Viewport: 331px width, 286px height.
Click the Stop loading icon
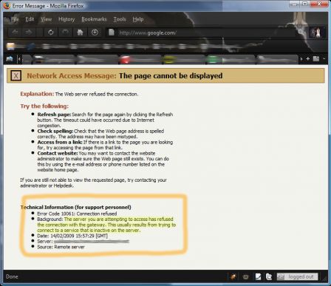click(65, 33)
